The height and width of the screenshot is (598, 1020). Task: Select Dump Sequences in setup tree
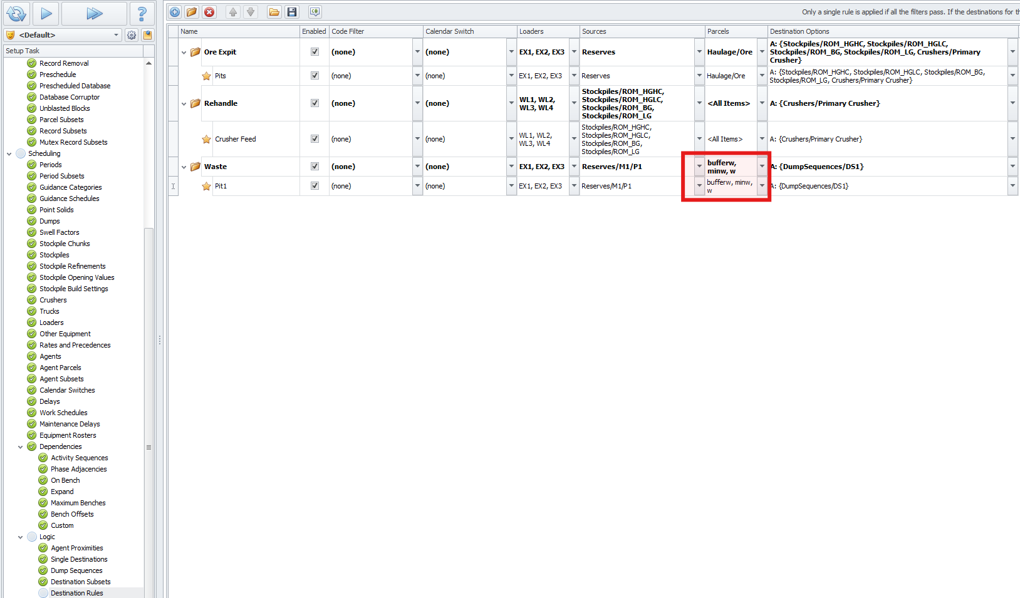(76, 570)
